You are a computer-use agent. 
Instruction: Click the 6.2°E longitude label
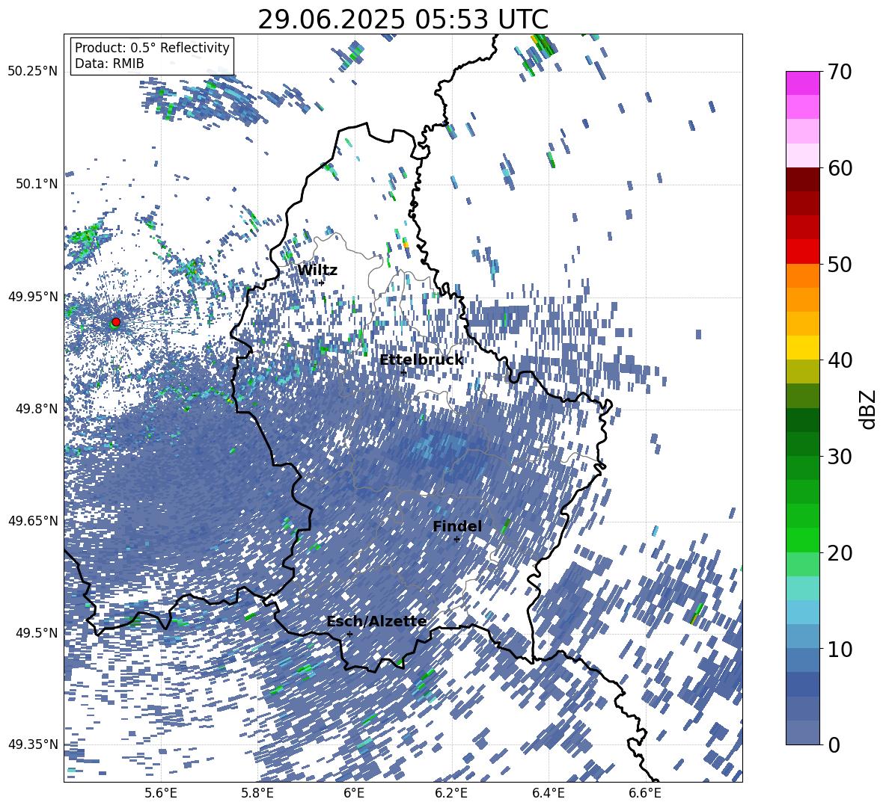[x=451, y=793]
